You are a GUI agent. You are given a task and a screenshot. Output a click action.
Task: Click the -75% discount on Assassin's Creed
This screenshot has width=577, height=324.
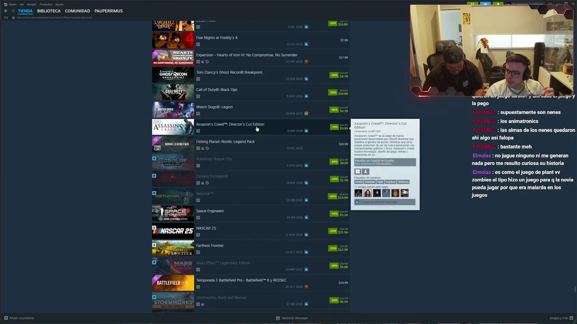334,127
